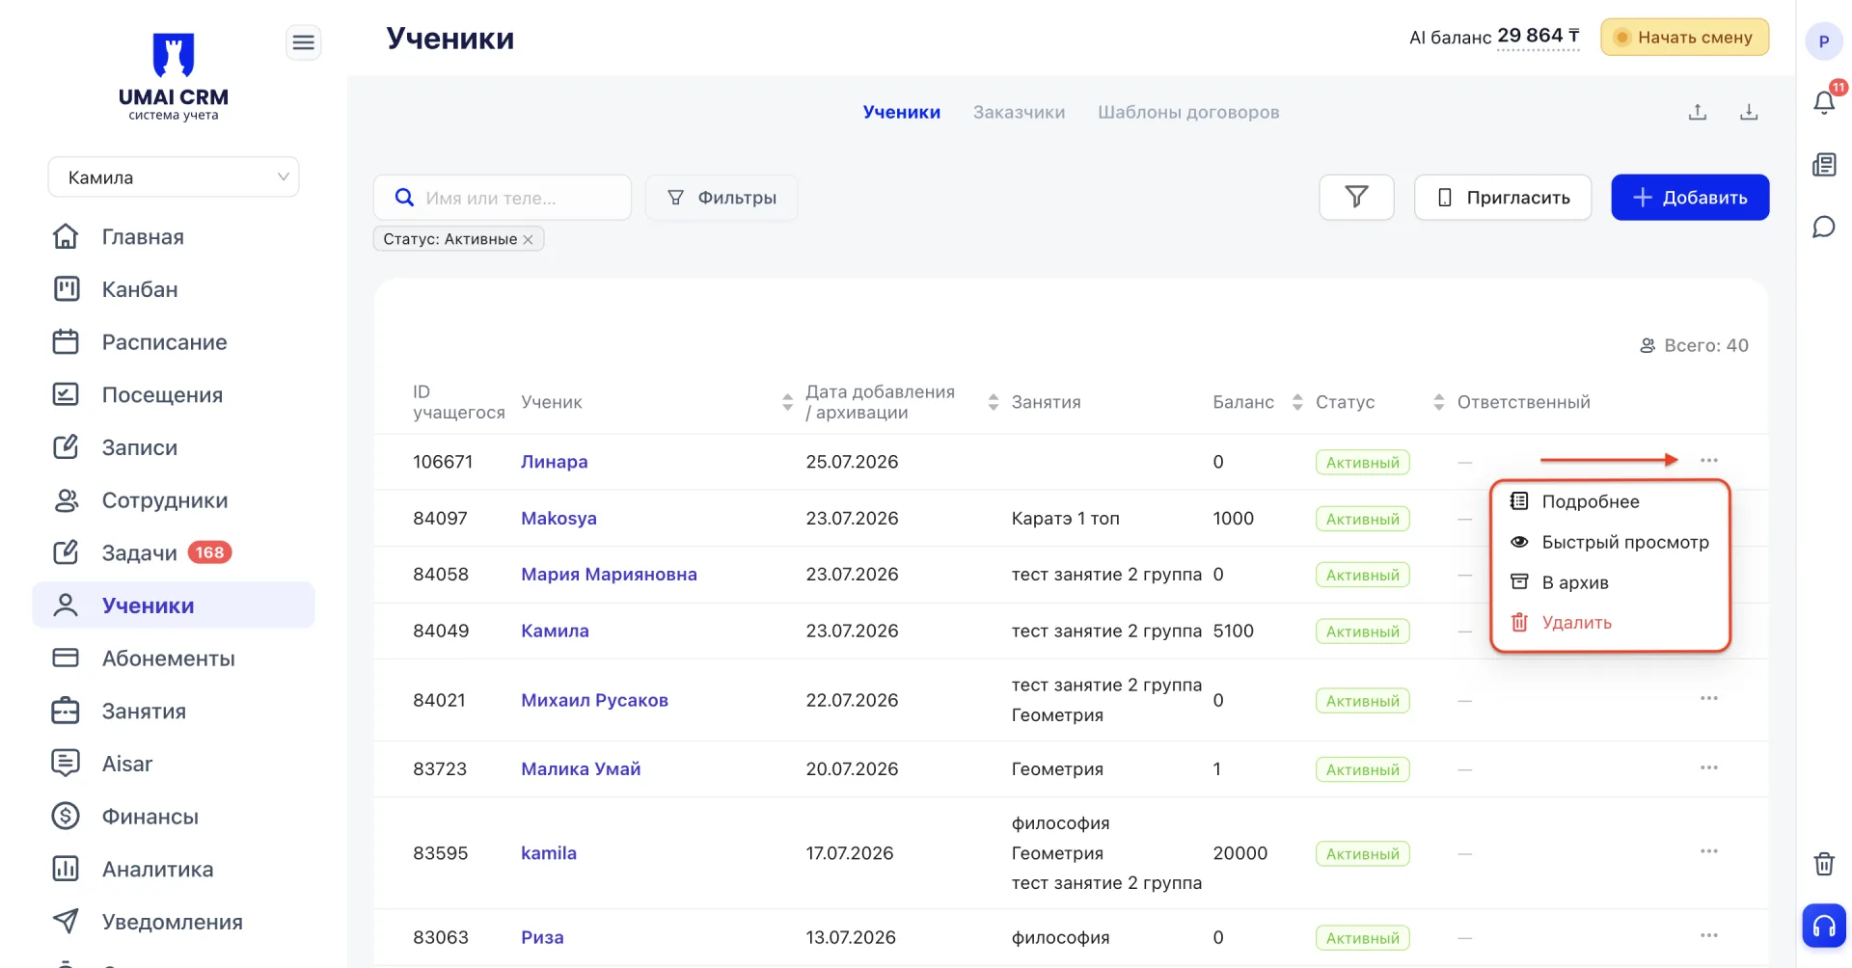
Task: Open student kamila link
Action: (549, 853)
